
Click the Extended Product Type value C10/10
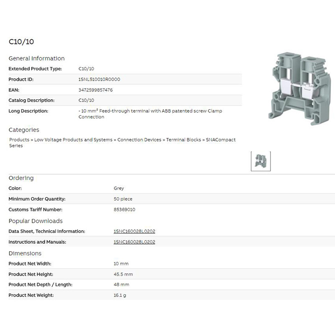click(86, 69)
